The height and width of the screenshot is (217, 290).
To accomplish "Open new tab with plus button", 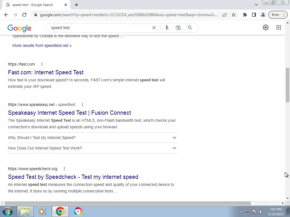I will coord(76,5).
